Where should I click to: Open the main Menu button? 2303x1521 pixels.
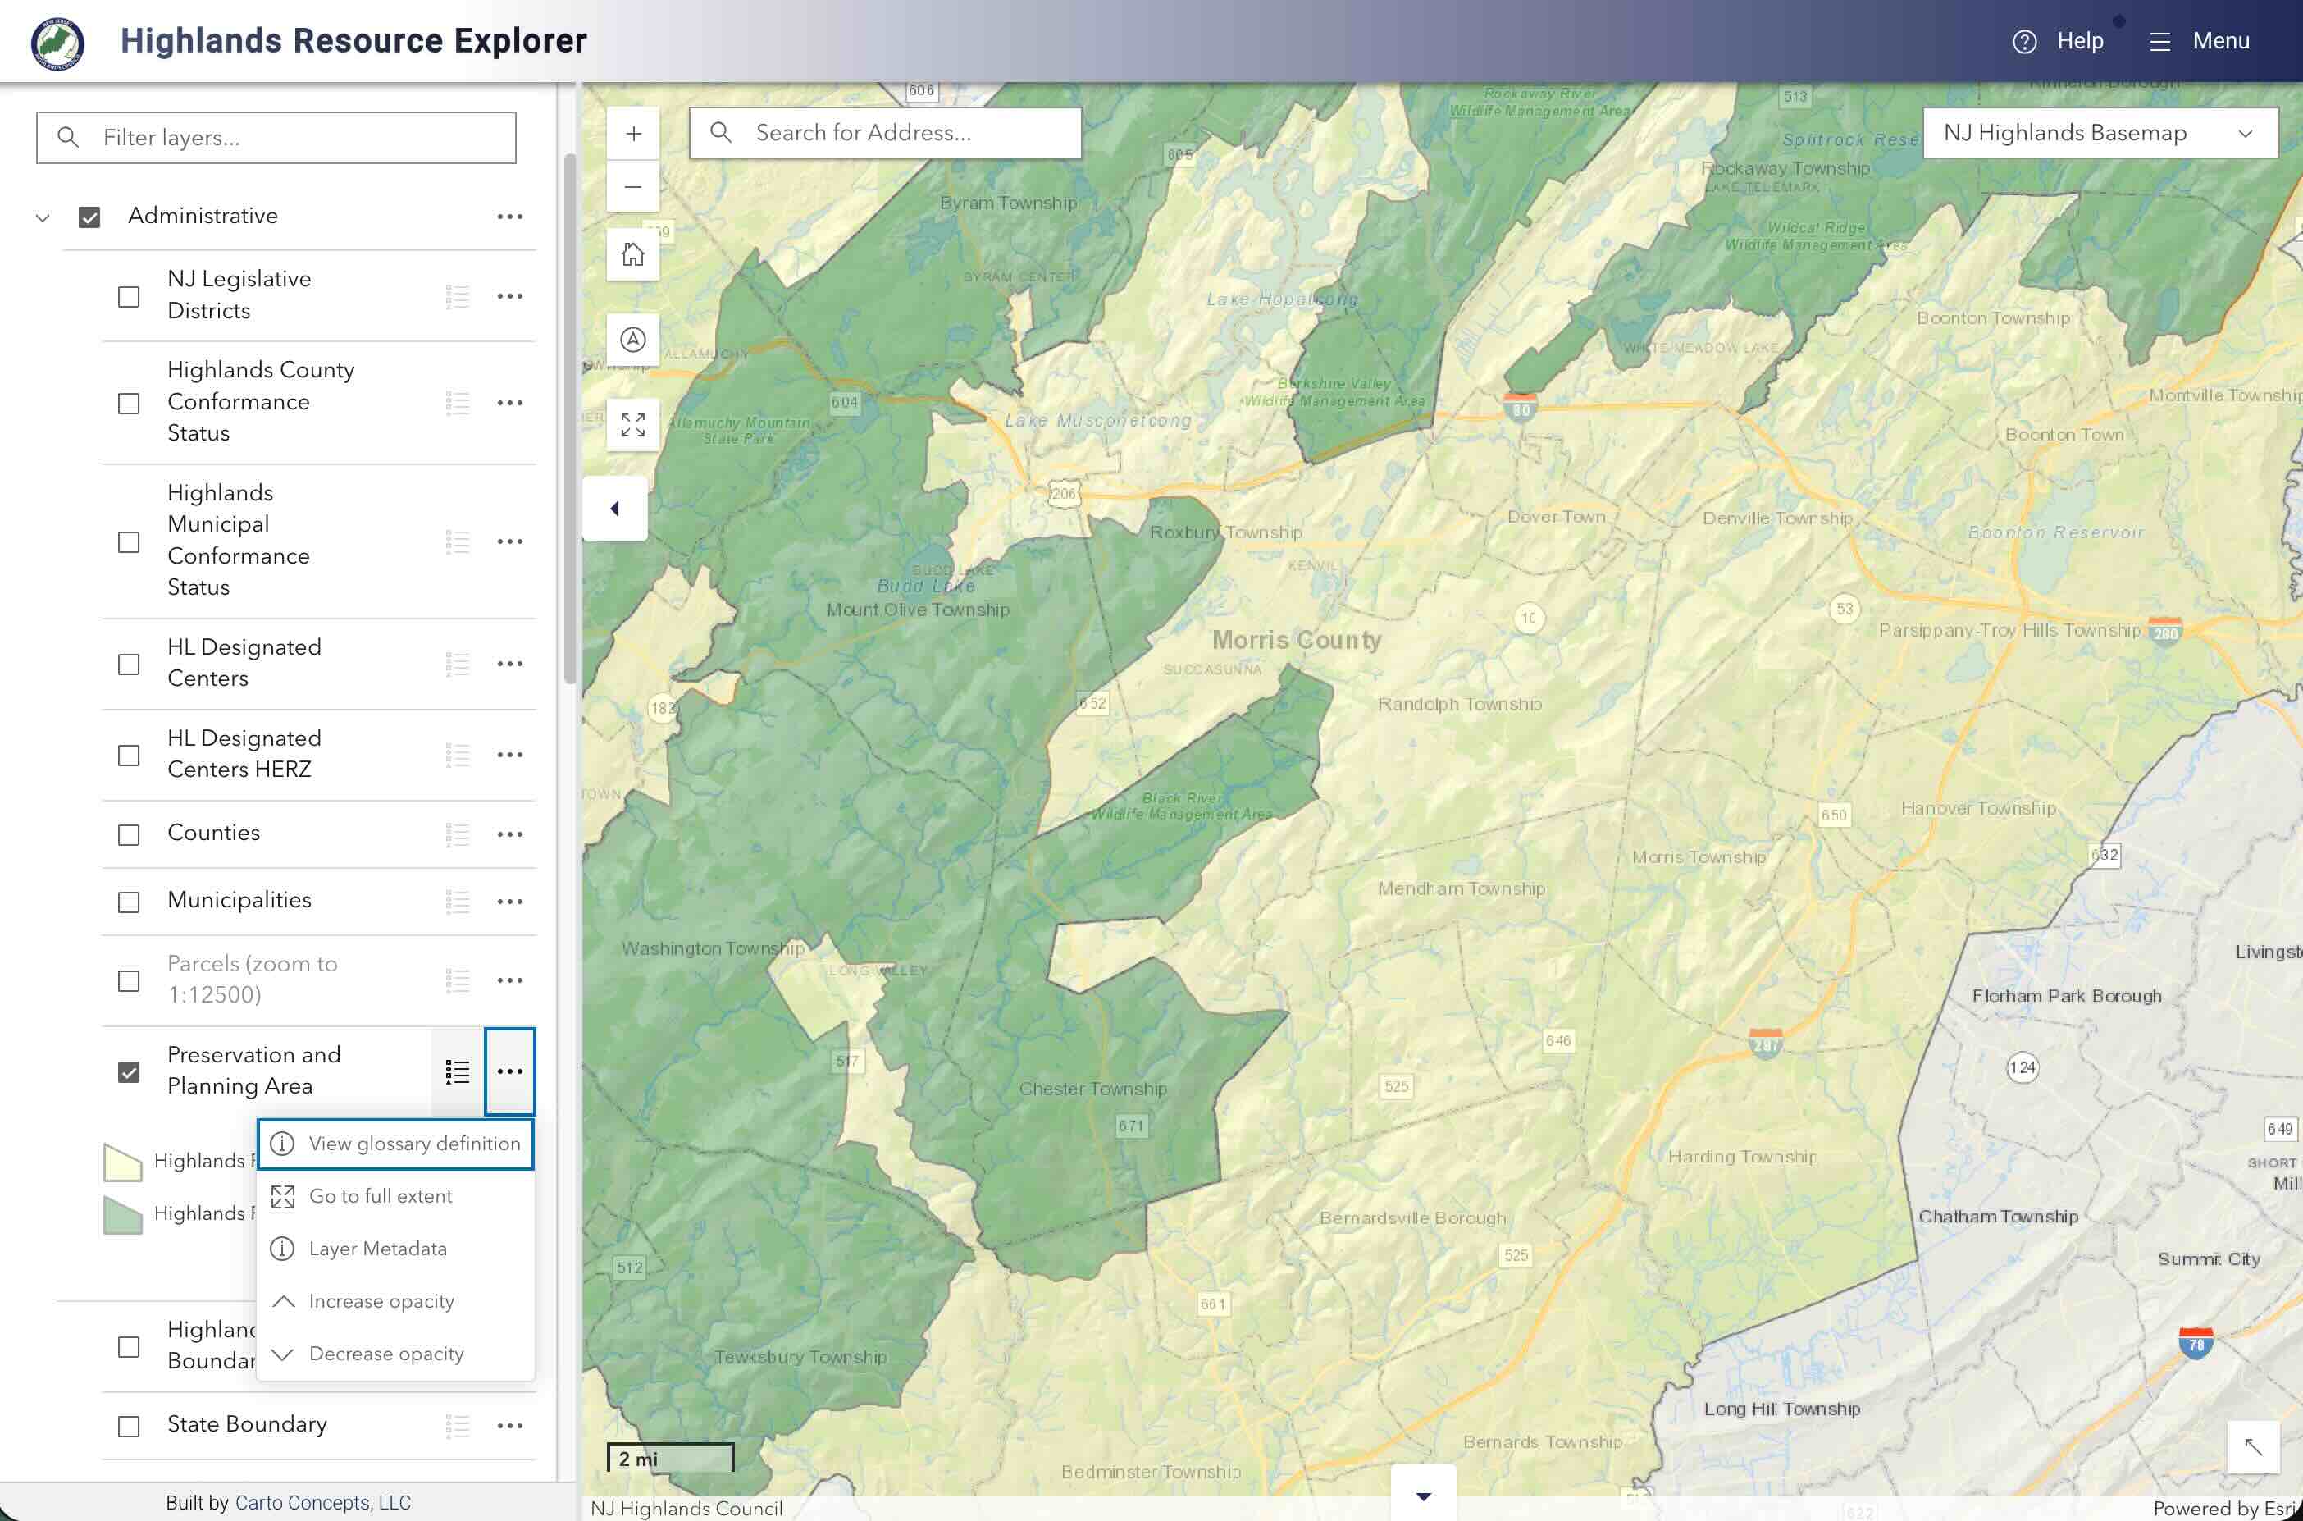(x=2199, y=42)
